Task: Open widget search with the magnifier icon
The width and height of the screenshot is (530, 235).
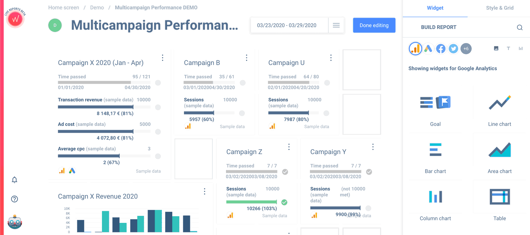Action: pyautogui.click(x=520, y=27)
